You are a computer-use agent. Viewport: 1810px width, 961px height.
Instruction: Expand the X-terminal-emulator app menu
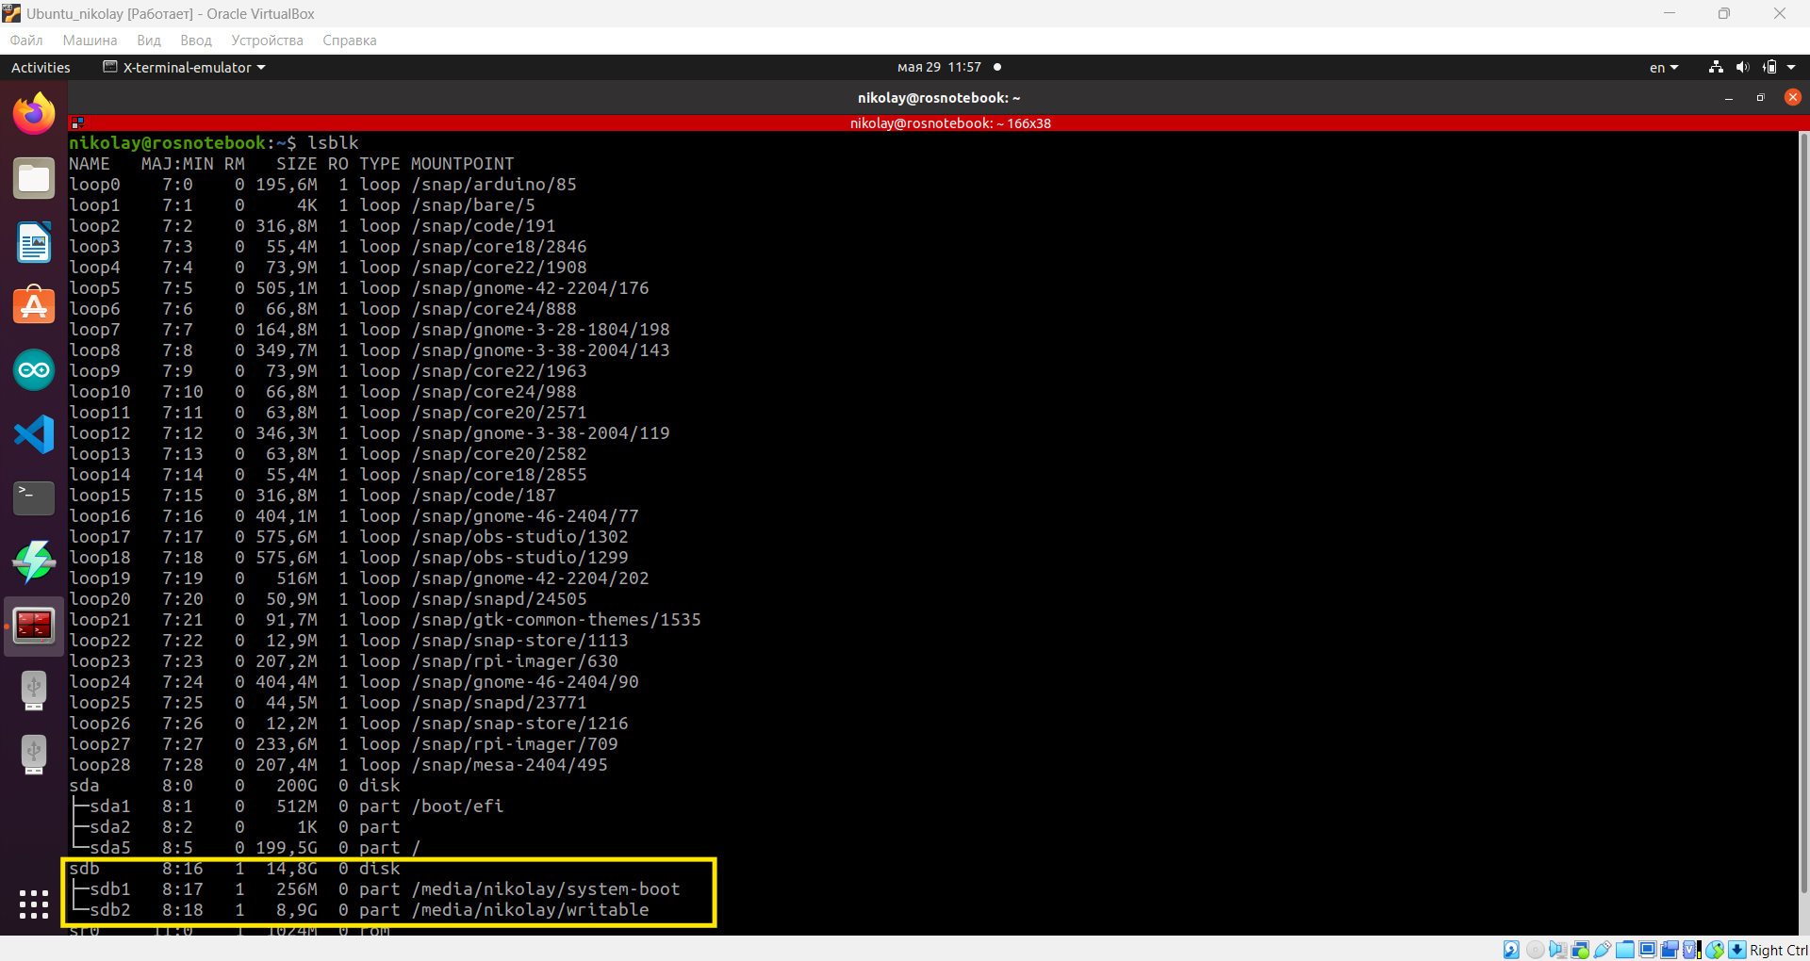[185, 67]
